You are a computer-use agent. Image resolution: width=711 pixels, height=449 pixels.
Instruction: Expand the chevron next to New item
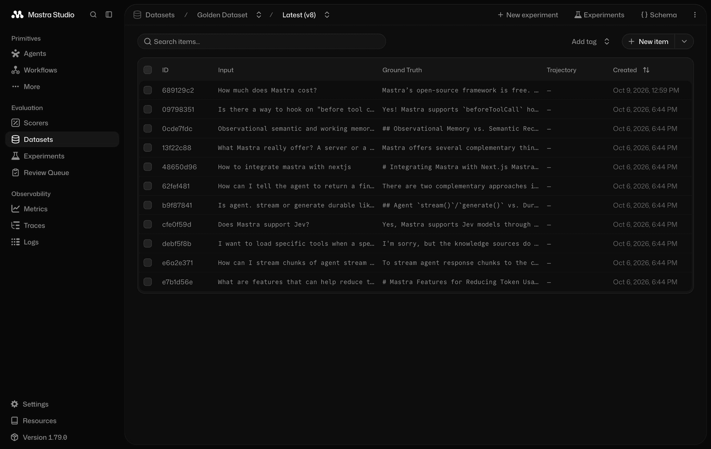pos(684,41)
